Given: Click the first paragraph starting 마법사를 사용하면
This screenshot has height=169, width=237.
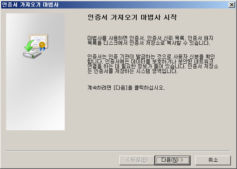Looking at the screenshot, I should (150, 40).
